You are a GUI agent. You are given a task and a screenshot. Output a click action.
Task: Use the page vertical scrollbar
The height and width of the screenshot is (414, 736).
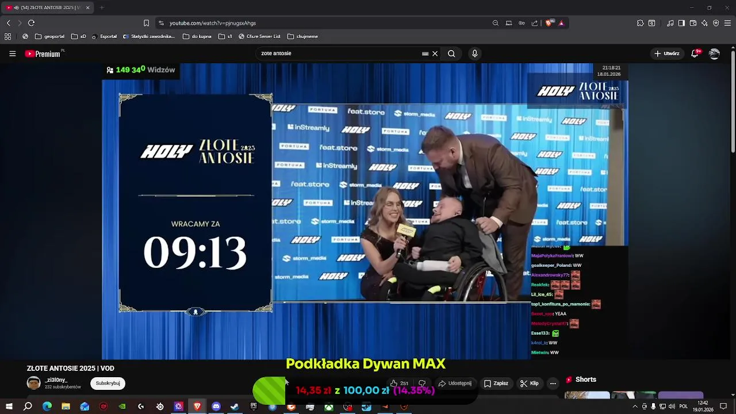pos(733,101)
